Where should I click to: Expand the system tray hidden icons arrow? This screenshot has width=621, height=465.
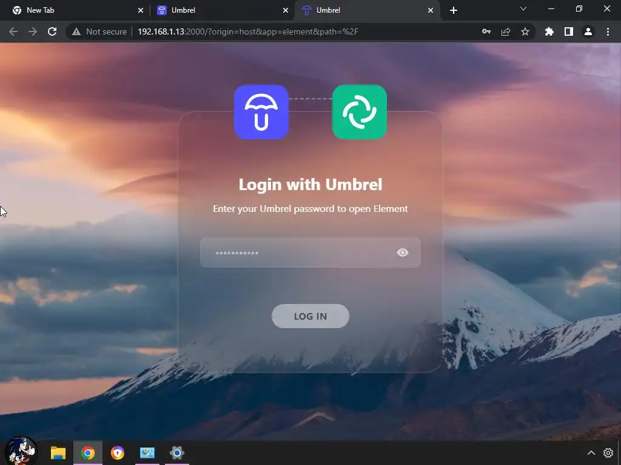click(591, 453)
